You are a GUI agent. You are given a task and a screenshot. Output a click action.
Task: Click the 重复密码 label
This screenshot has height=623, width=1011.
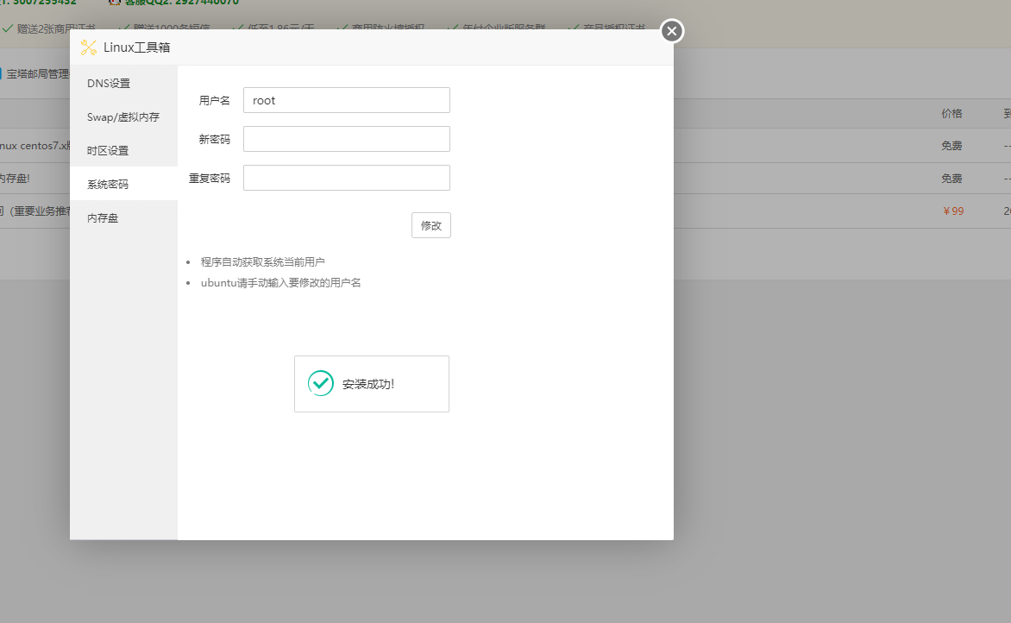(209, 178)
